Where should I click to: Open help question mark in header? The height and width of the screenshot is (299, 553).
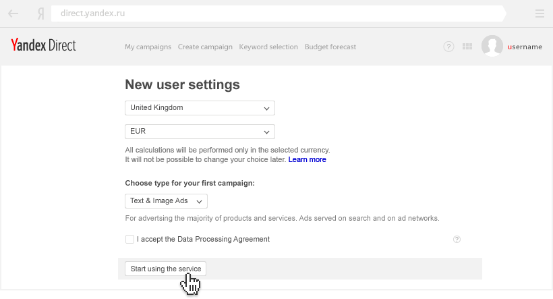pyautogui.click(x=448, y=47)
